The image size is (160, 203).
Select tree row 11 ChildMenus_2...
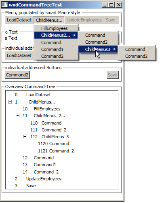(x=44, y=116)
